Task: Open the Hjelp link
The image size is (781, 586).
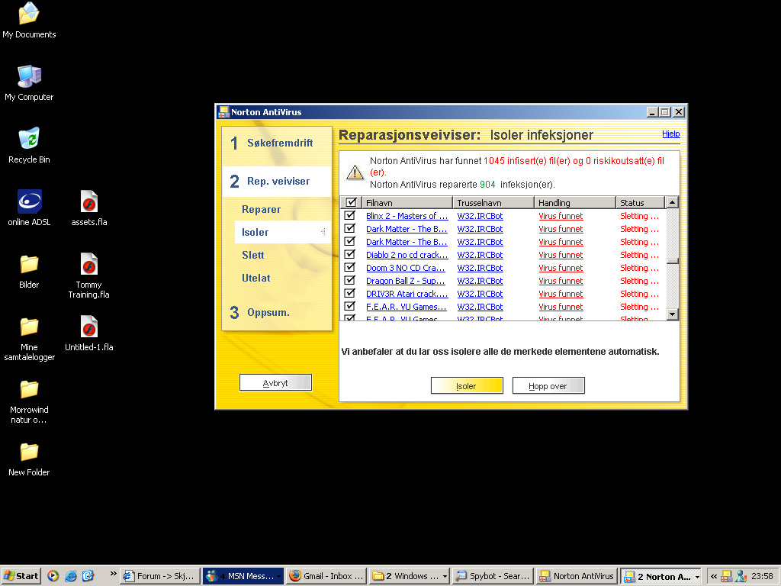Action: pyautogui.click(x=670, y=134)
